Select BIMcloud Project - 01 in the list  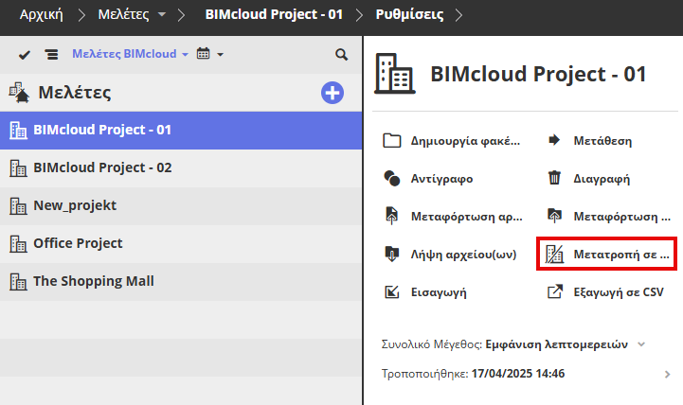tap(181, 130)
